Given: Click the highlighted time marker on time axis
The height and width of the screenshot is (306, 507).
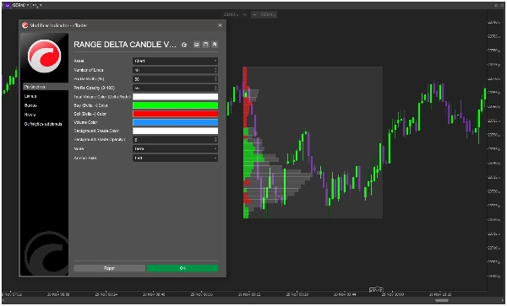Looking at the screenshot, I should [376, 290].
